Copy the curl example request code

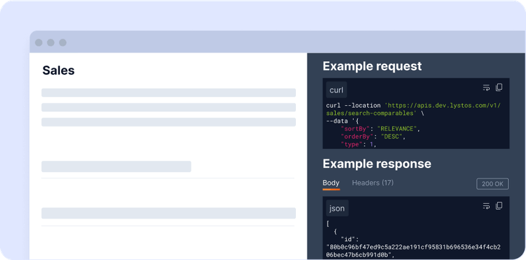pyautogui.click(x=499, y=87)
